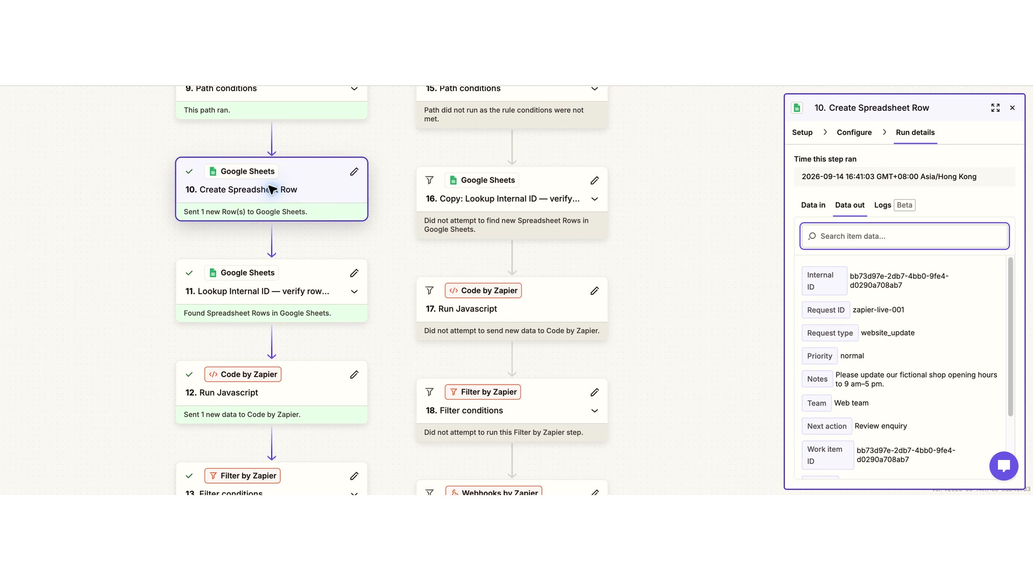Click edit pencil on step 13 Filter conditions
The height and width of the screenshot is (581, 1033).
click(354, 476)
